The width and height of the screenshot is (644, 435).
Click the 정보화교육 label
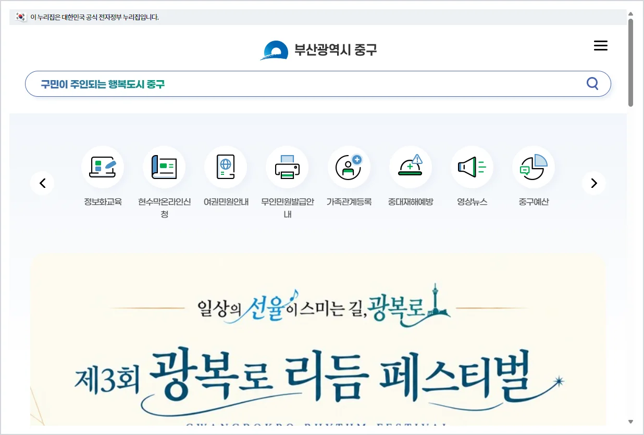click(x=103, y=202)
